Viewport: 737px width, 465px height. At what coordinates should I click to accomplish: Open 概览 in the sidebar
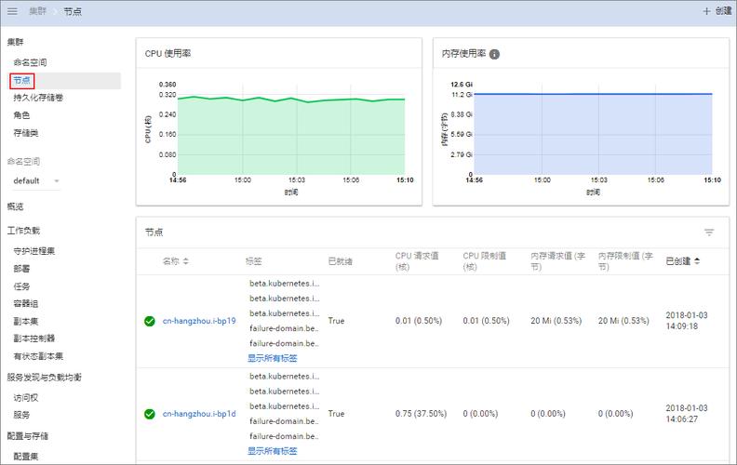pos(15,206)
